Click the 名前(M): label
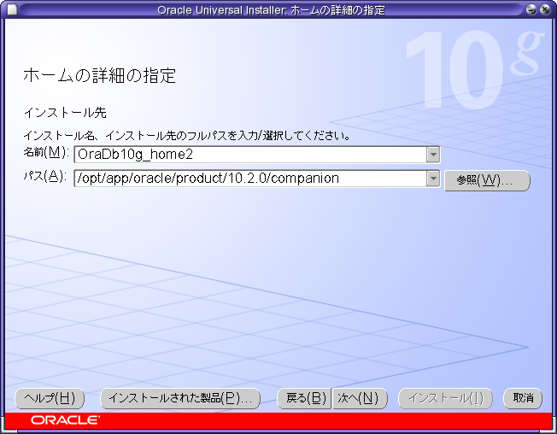The width and height of the screenshot is (557, 434). [46, 153]
